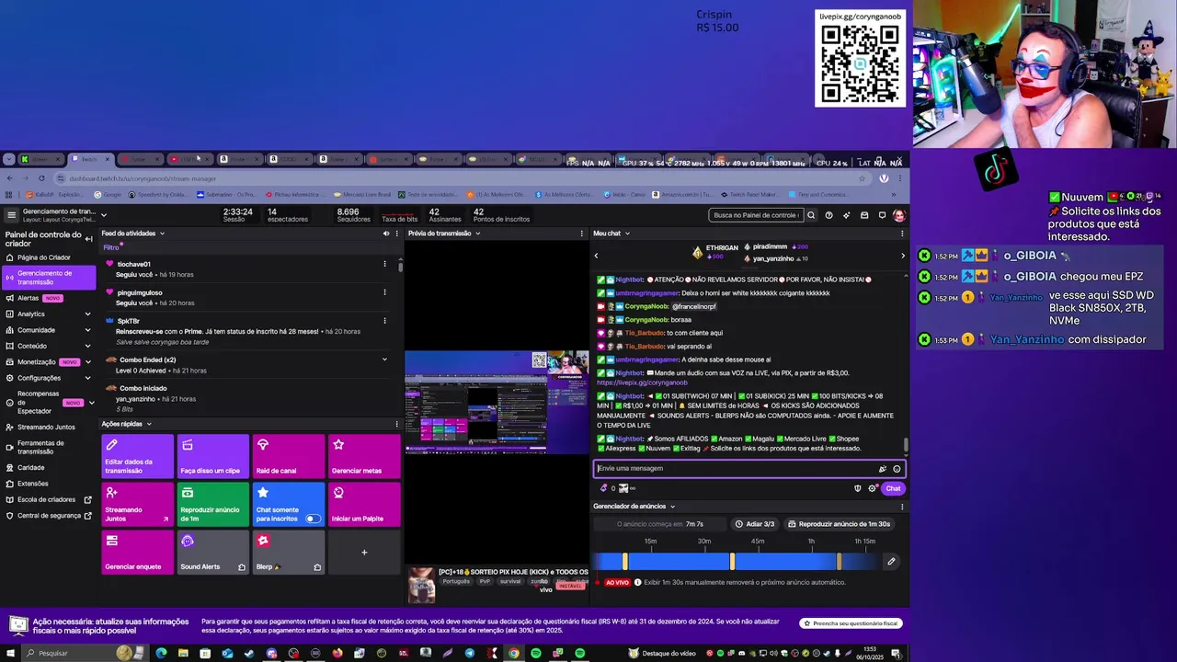Select Gerenciamento de transmissão in the sidebar
Viewport: 1177px width, 662px height.
click(49, 278)
